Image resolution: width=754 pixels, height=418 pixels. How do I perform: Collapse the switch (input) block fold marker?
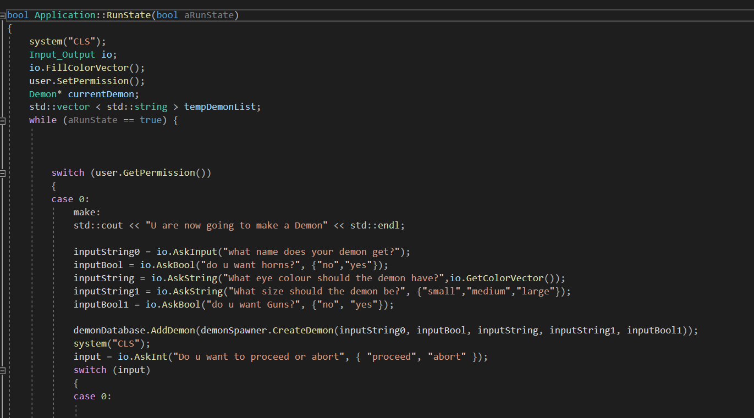[3, 370]
